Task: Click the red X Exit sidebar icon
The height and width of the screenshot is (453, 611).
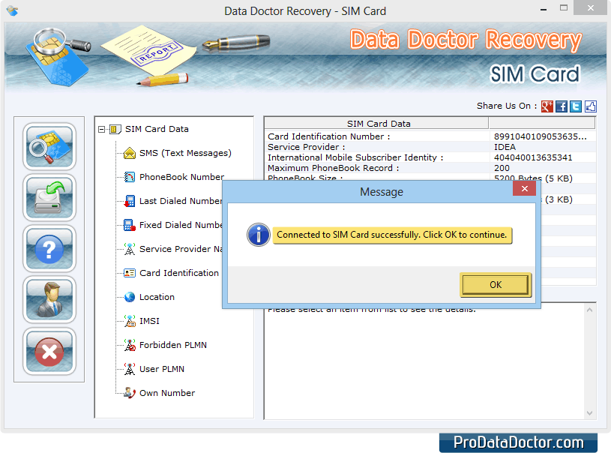Action: 49,351
